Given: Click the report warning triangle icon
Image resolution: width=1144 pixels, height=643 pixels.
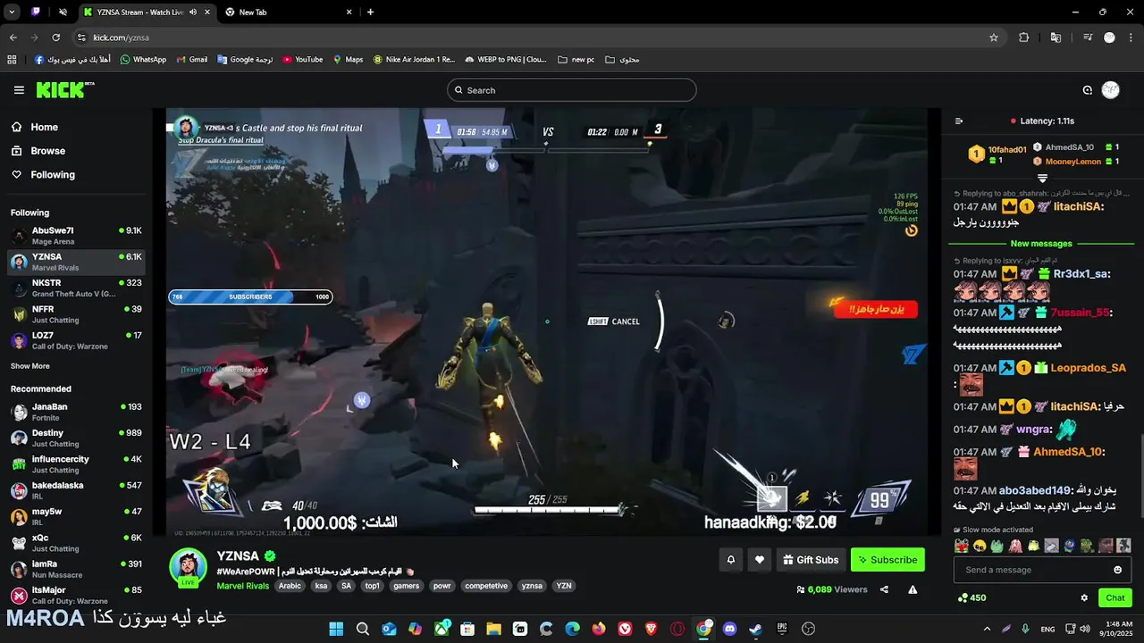Looking at the screenshot, I should (913, 589).
